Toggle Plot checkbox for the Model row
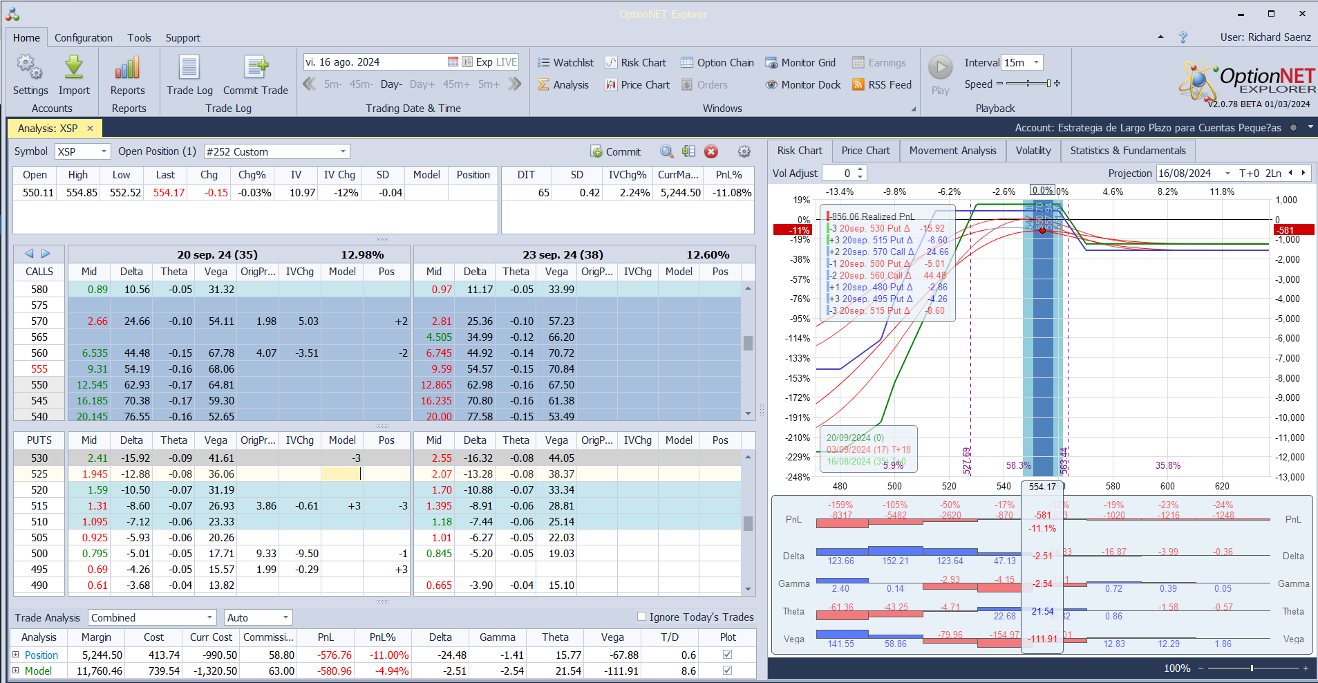This screenshot has height=683, width=1318. point(727,670)
